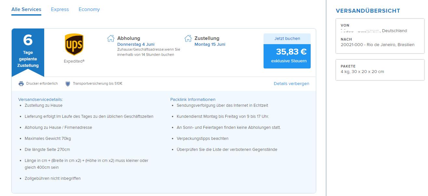Select the Economy tab
This screenshot has width=428, height=196.
89,9
